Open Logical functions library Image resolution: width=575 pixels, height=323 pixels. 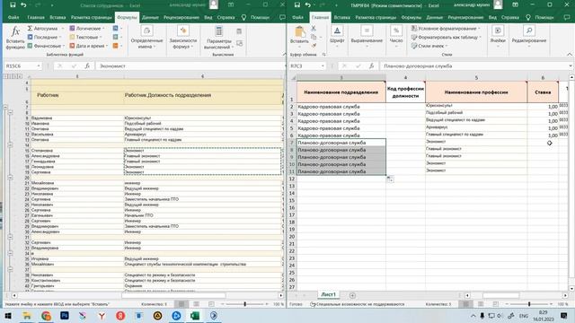click(87, 28)
